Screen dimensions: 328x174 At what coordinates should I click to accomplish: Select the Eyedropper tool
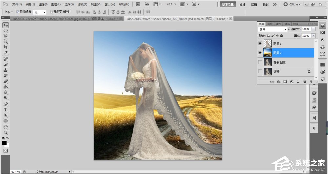click(x=6, y=53)
